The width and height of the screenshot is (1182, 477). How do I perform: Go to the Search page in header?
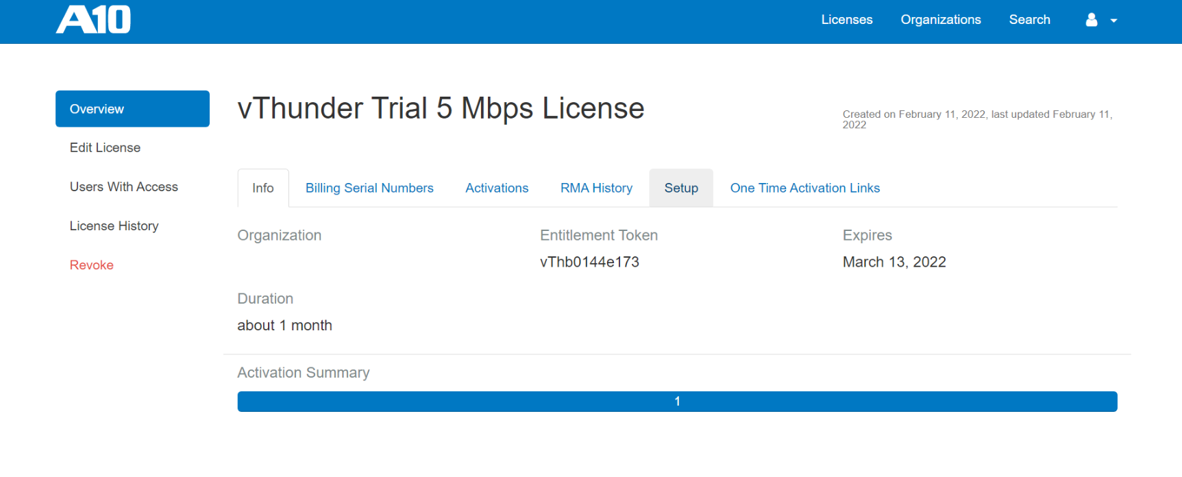coord(1029,20)
